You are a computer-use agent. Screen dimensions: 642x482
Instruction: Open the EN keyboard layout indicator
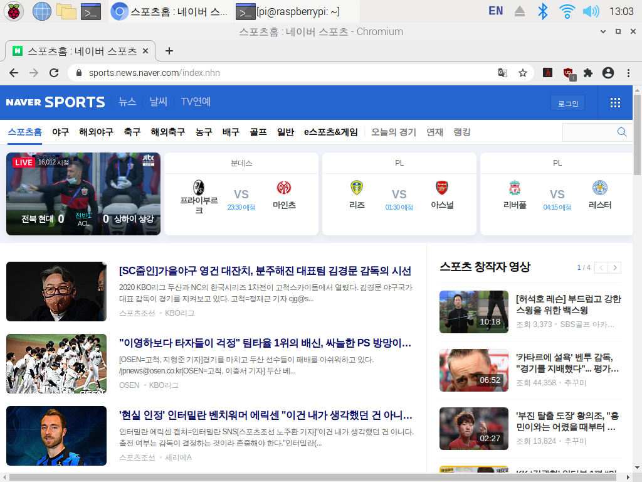[x=495, y=11]
